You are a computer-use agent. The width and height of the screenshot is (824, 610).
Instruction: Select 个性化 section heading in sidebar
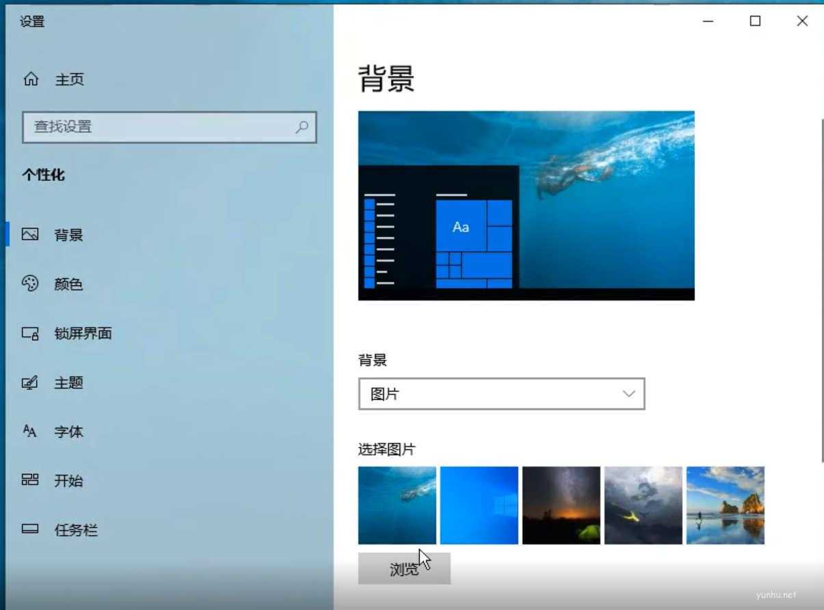point(44,175)
